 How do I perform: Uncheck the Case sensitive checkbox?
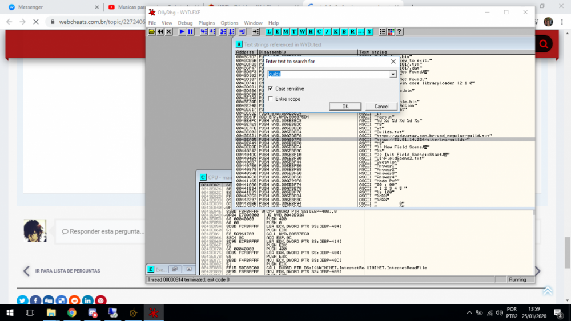[x=271, y=88]
